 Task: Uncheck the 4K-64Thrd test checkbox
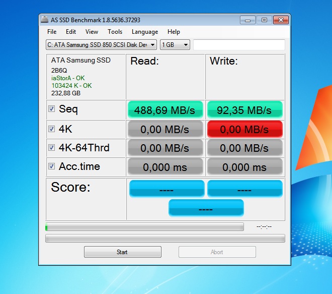[51, 148]
